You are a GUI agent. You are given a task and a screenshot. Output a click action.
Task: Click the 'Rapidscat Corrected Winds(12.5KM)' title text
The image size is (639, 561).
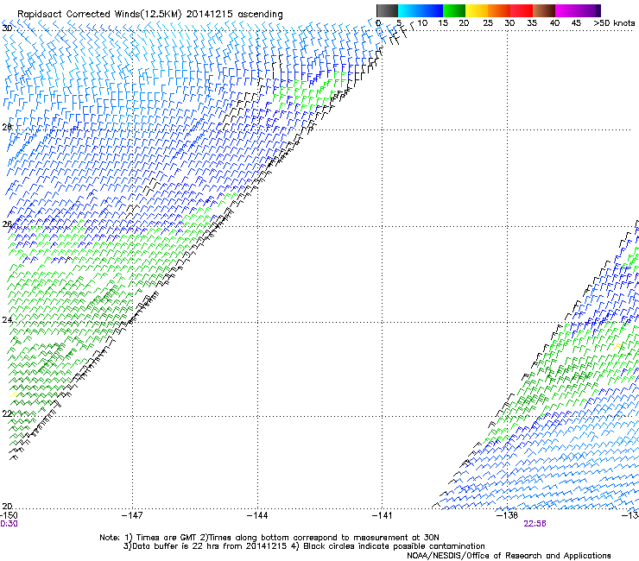99,14
